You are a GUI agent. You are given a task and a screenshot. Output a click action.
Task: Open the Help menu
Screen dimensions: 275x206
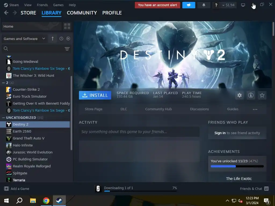coord(72,5)
